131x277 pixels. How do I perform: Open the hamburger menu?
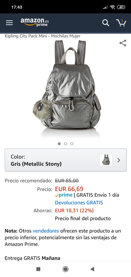point(9,23)
